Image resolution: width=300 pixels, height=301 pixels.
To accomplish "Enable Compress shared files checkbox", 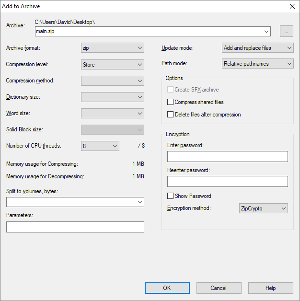I will (170, 102).
